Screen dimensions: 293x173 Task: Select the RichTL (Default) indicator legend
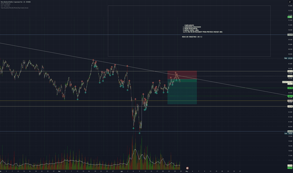6,4
